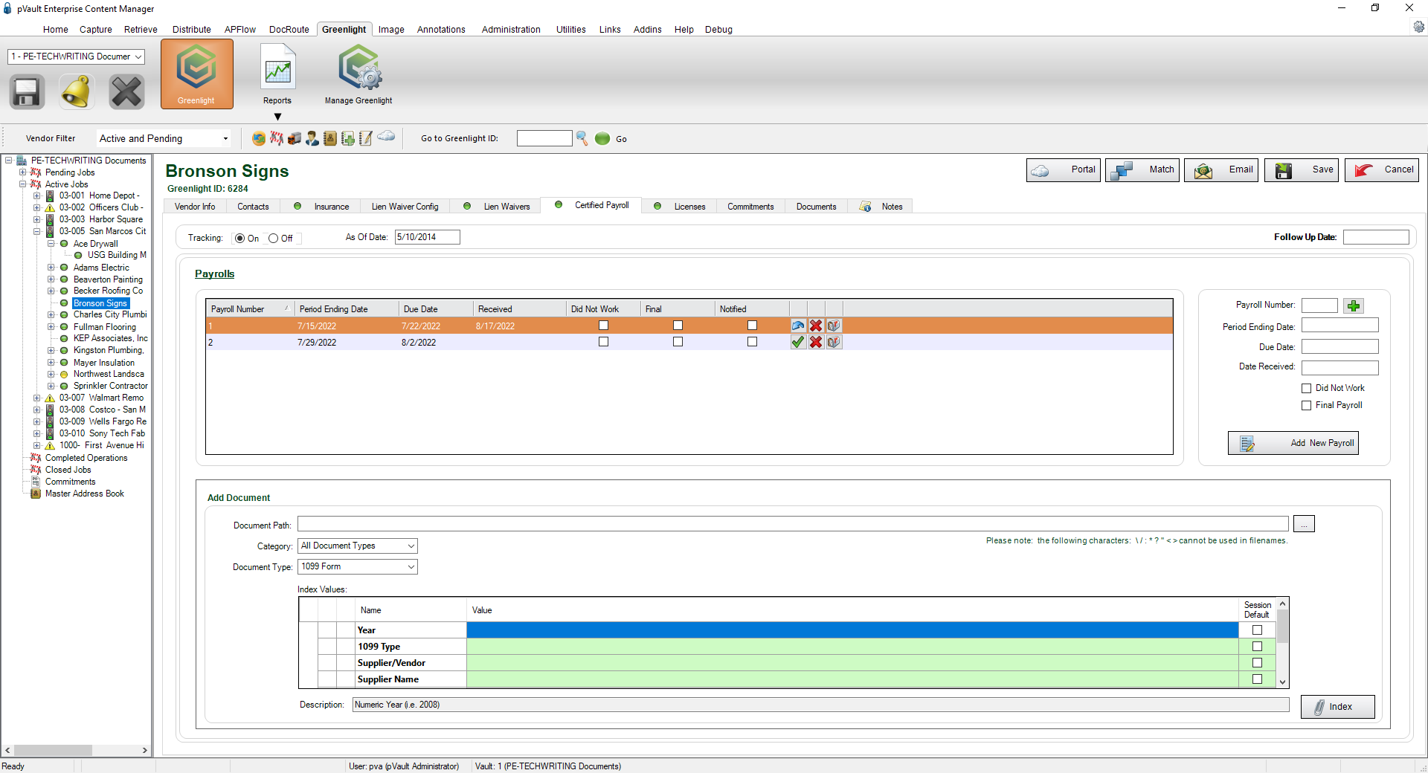This screenshot has width=1428, height=773.
Task: Open Vendor Filter Active and Pending dropdown
Action: tap(164, 139)
